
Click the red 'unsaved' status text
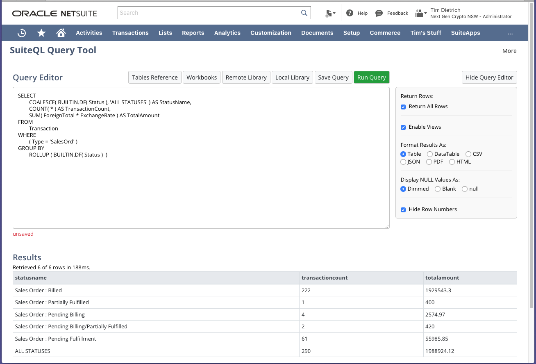[23, 234]
